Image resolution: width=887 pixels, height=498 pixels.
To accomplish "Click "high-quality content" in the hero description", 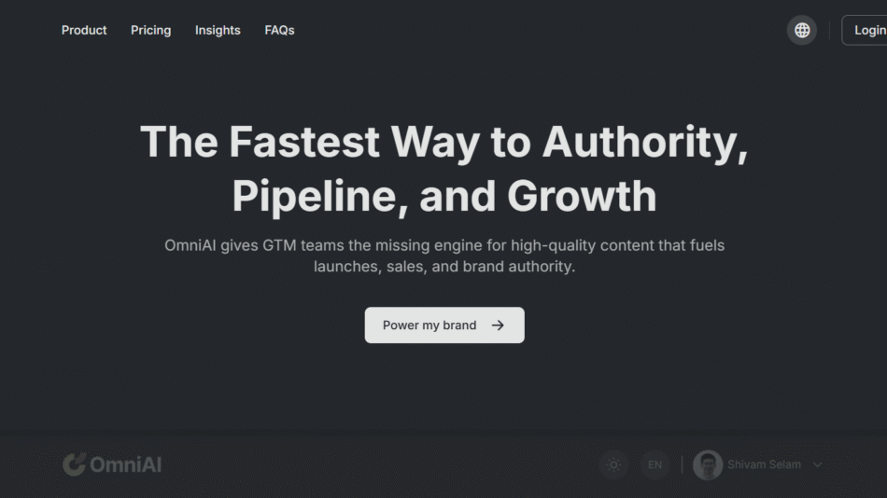I will point(582,245).
